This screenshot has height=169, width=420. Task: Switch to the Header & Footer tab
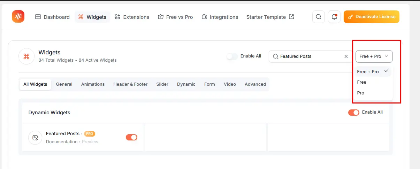click(x=130, y=84)
